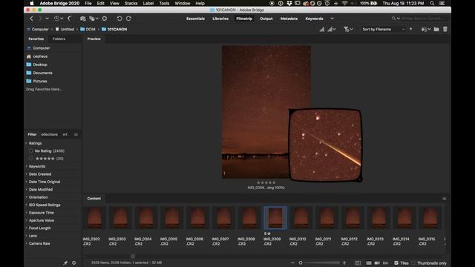Open filter by rating star dropdown
Image resolution: width=475 pixels, height=267 pixels.
pyautogui.click(x=348, y=30)
